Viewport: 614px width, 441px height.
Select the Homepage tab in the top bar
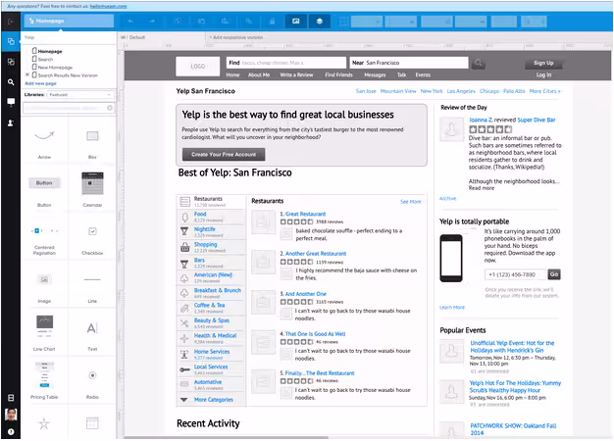pyautogui.click(x=69, y=22)
